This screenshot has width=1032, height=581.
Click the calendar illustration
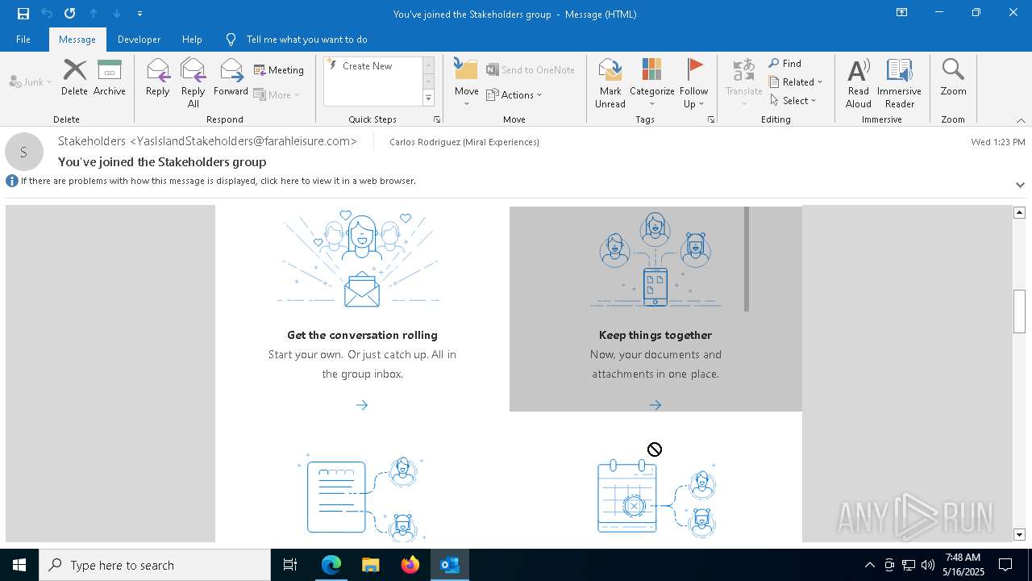656,496
